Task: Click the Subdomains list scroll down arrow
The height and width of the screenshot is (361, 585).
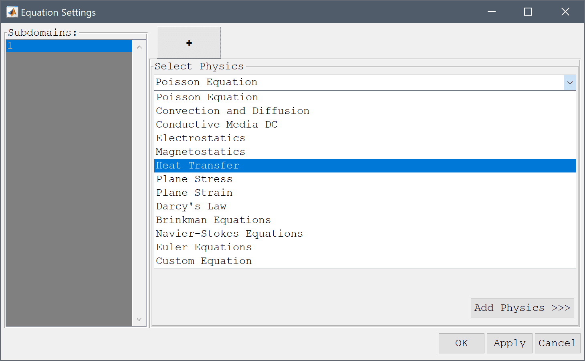Action: coord(139,319)
